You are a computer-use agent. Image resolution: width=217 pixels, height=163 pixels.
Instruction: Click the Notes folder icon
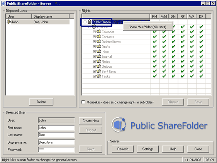click(x=99, y=61)
